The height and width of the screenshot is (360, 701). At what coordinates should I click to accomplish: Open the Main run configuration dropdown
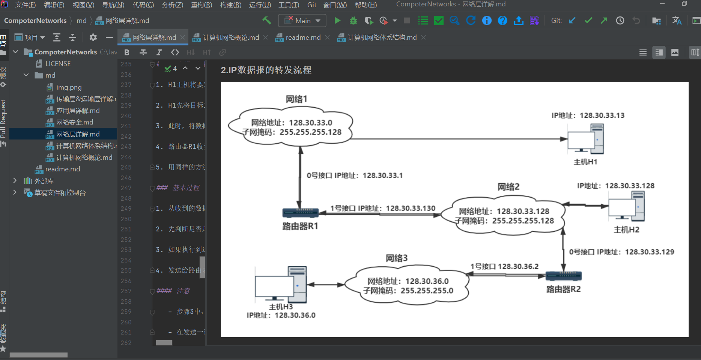coord(302,21)
